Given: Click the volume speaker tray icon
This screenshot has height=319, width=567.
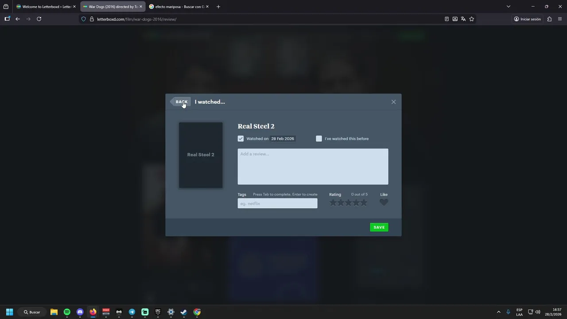Looking at the screenshot, I should [x=538, y=312].
